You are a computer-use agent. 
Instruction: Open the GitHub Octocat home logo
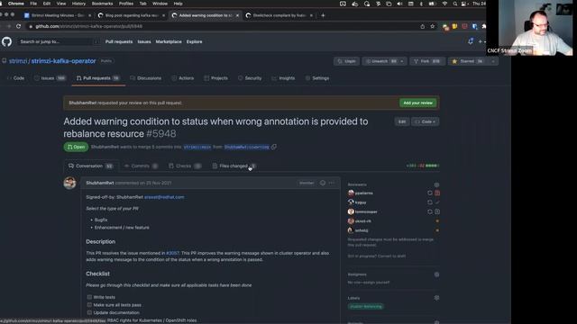pyautogui.click(x=6, y=42)
